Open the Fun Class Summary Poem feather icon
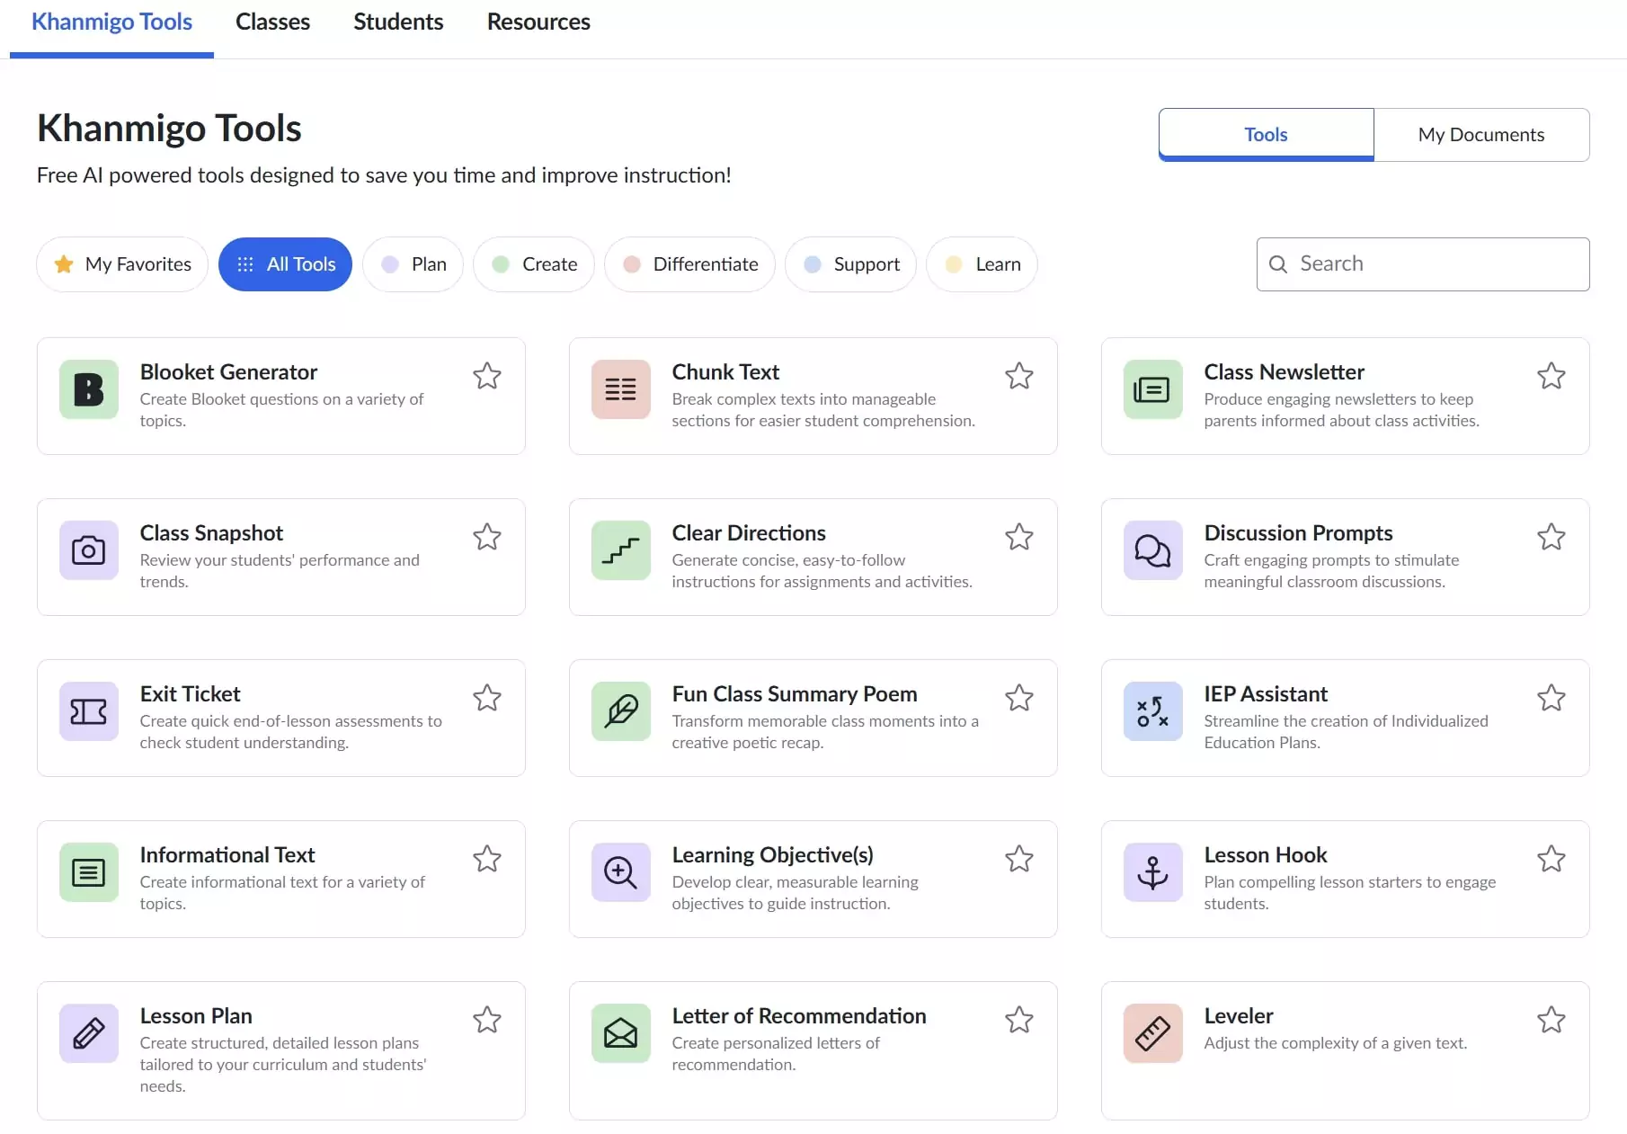 pyautogui.click(x=620, y=711)
